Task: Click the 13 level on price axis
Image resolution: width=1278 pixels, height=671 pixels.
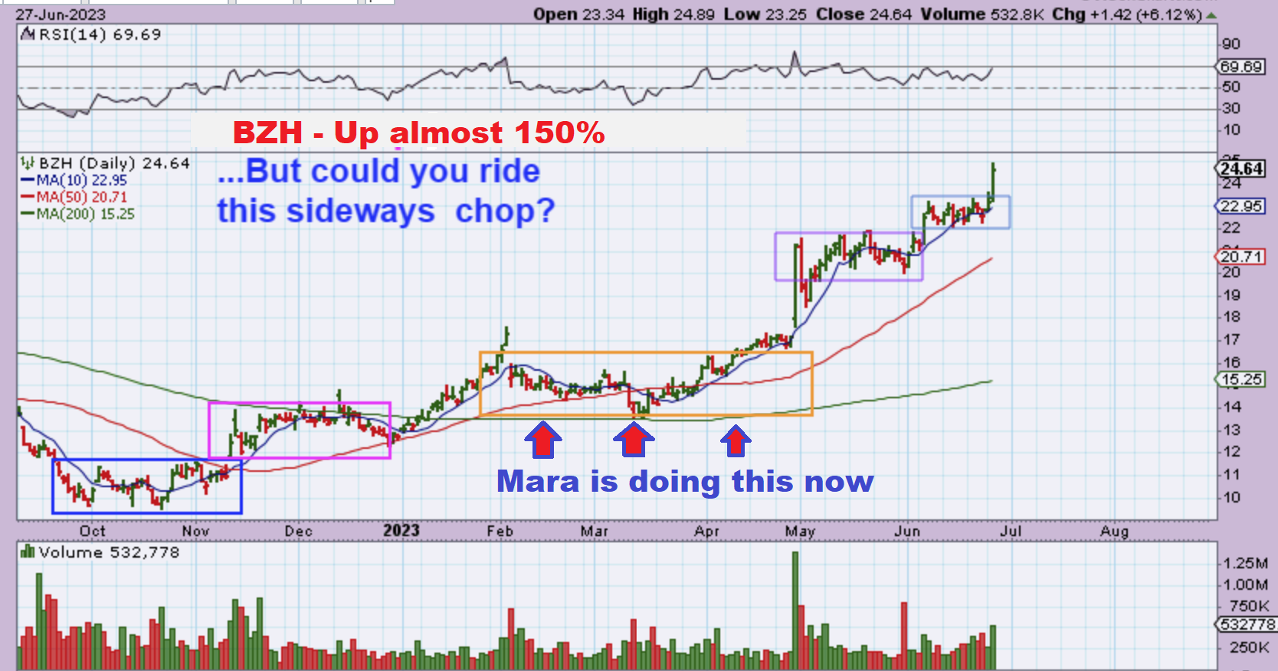Action: coord(1231,430)
